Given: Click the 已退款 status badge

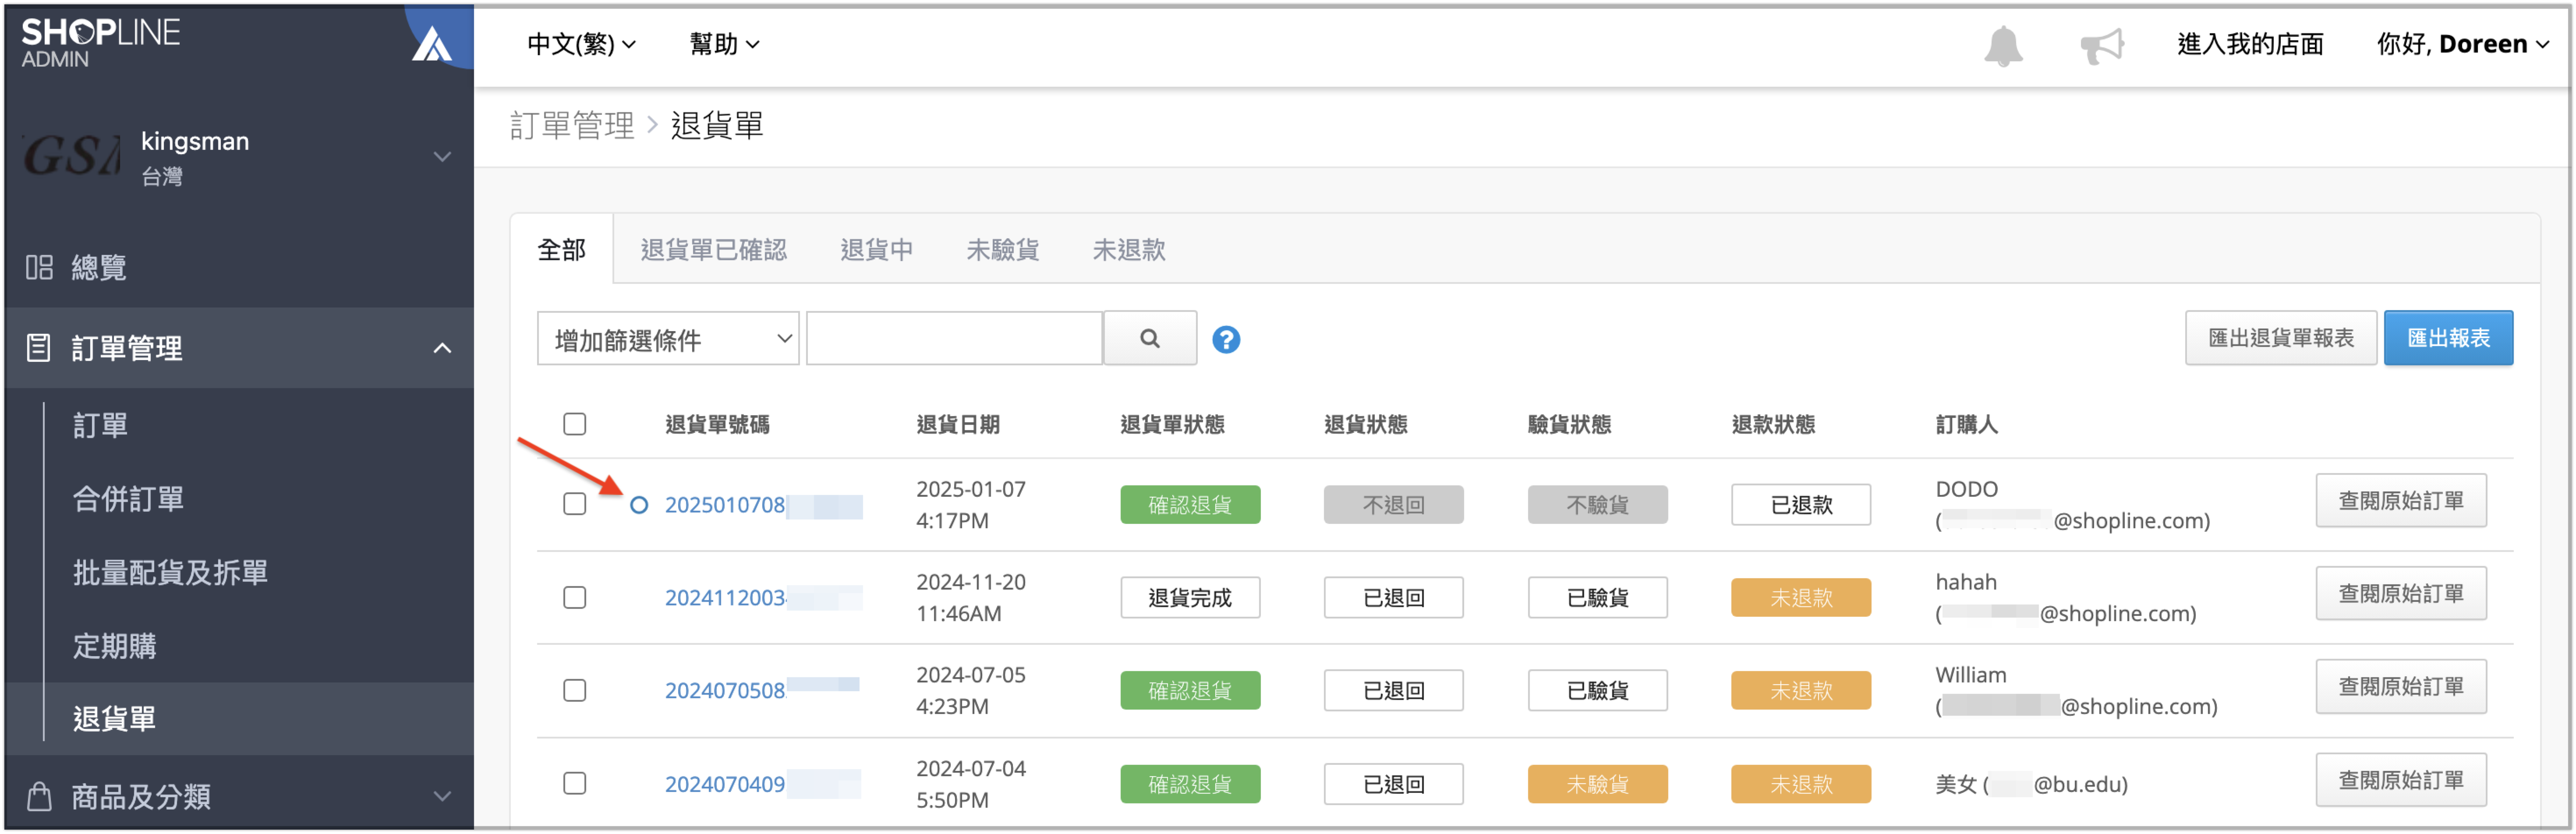Looking at the screenshot, I should click(1801, 505).
